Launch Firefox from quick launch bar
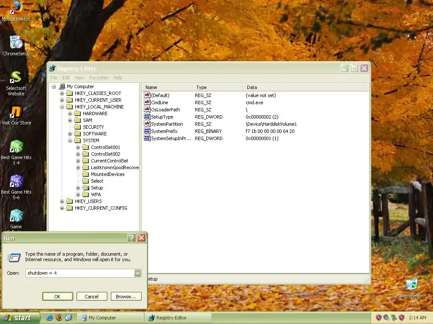 59,317
